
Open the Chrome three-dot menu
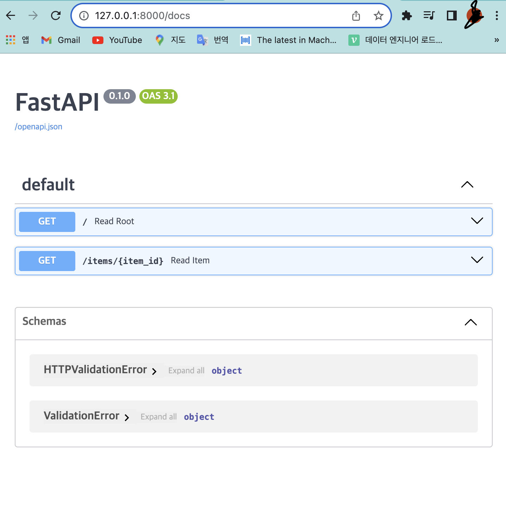(496, 16)
